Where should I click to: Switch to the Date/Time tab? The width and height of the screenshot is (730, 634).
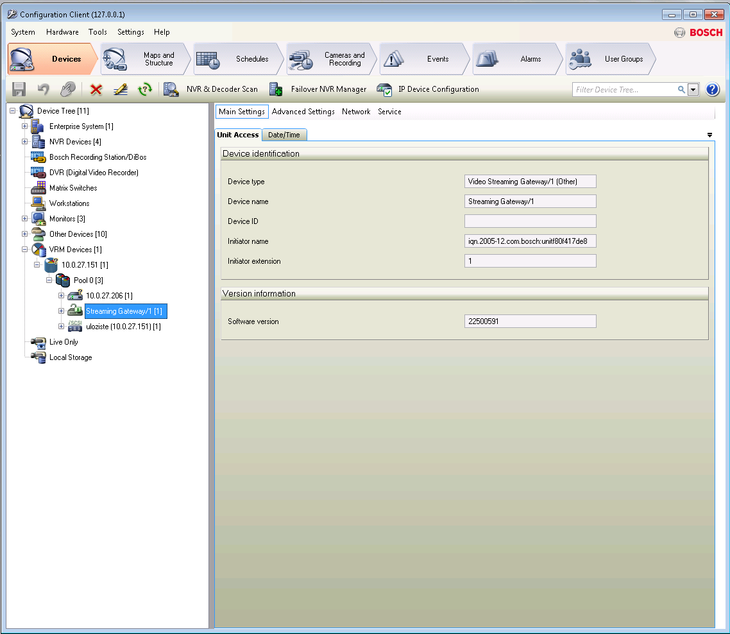pyautogui.click(x=284, y=135)
